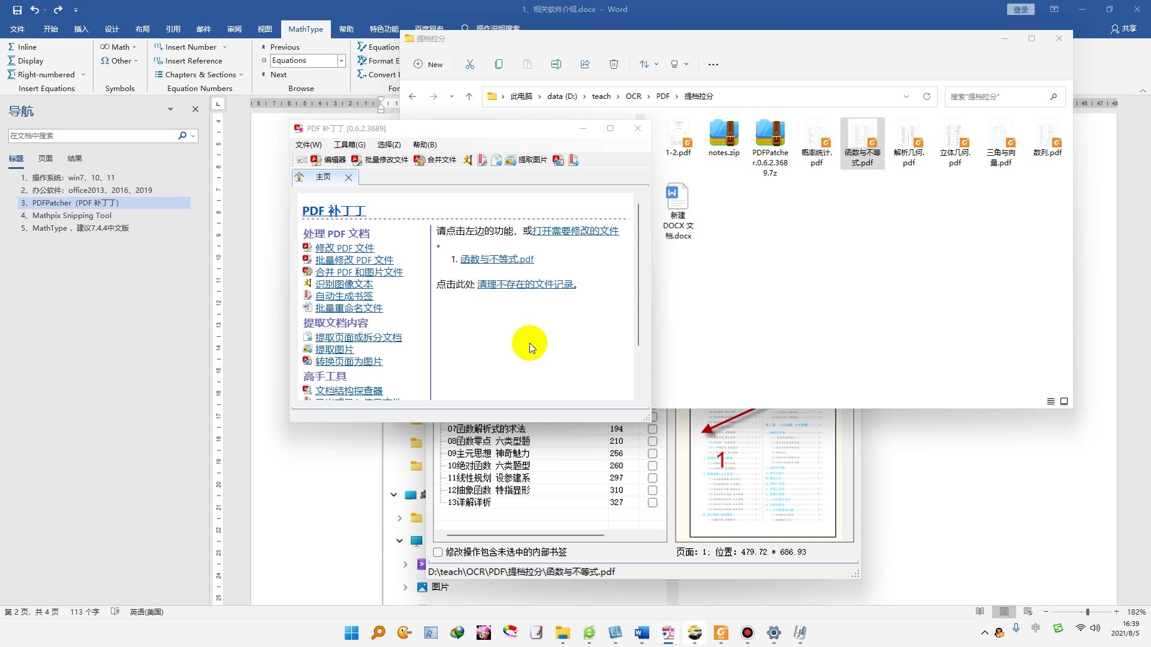The height and width of the screenshot is (647, 1151).
Task: Save the Word document with the save icon
Action: (17, 10)
